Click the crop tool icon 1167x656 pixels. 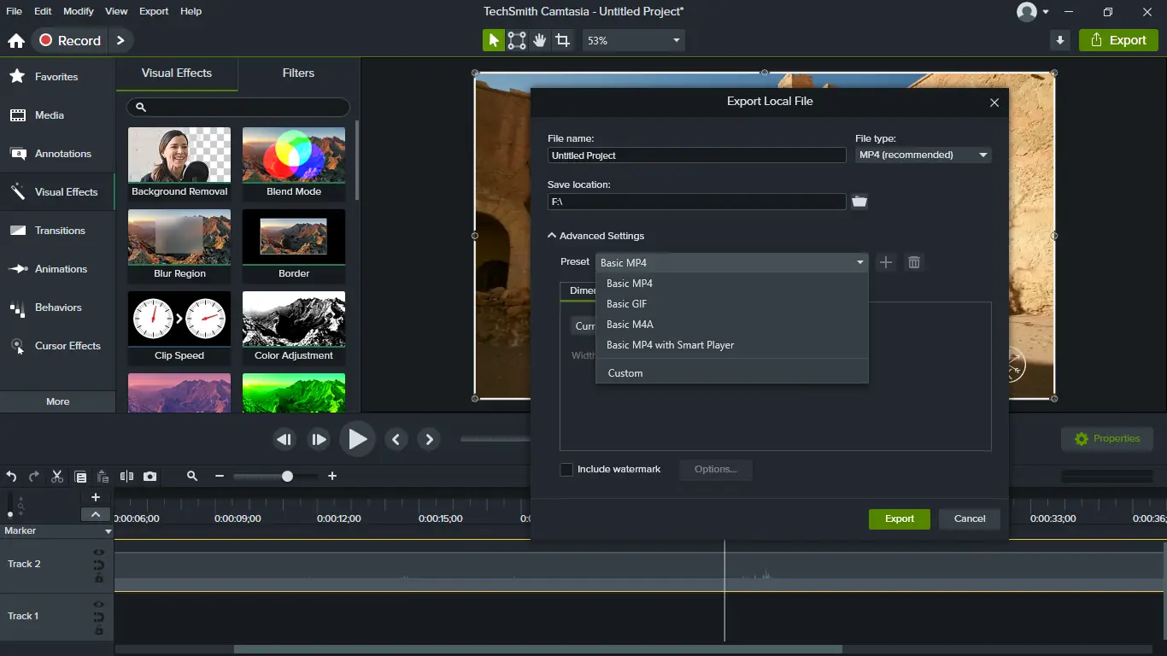click(x=562, y=40)
